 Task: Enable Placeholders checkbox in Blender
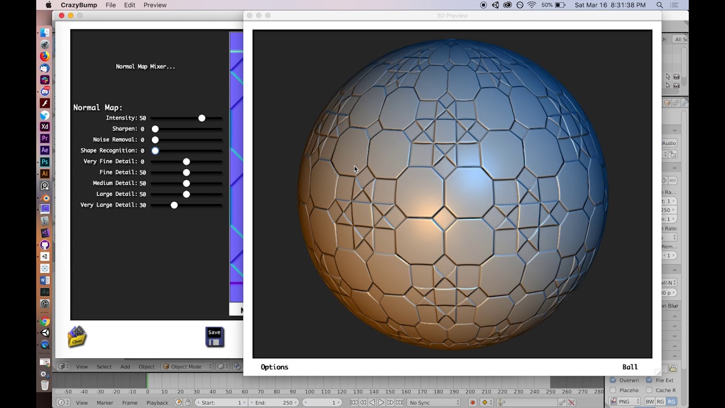[613, 390]
